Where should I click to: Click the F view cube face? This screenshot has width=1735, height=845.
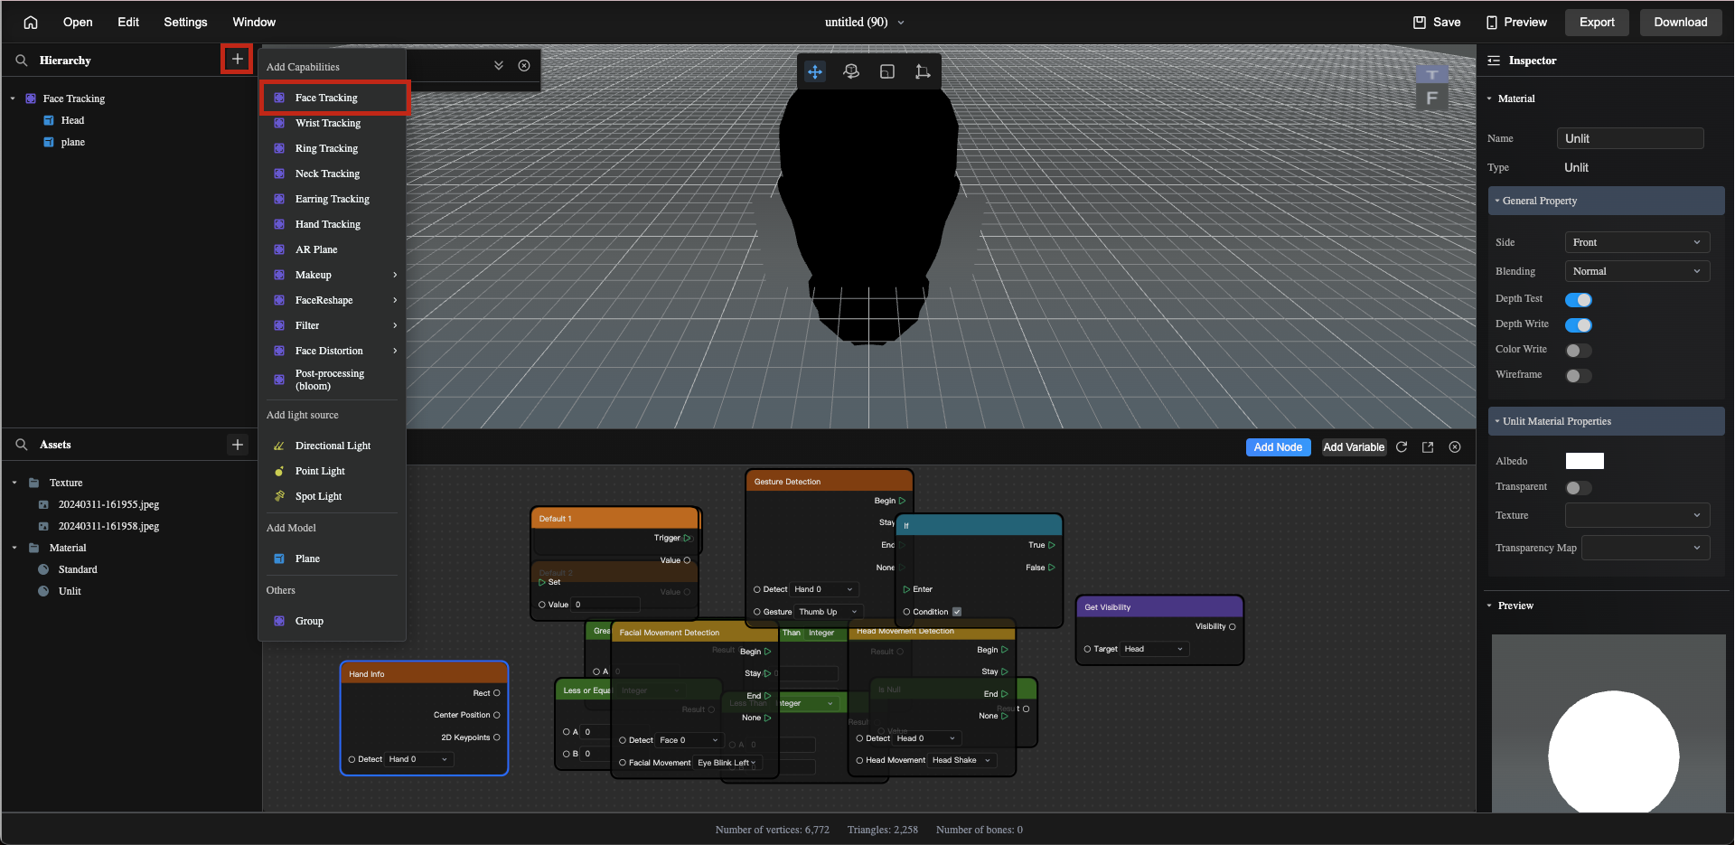click(1431, 98)
